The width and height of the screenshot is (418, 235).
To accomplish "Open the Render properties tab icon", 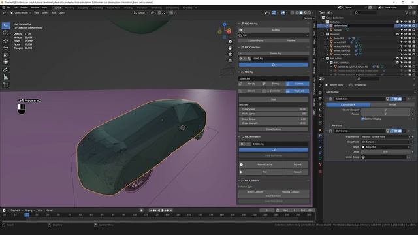I will [320, 93].
